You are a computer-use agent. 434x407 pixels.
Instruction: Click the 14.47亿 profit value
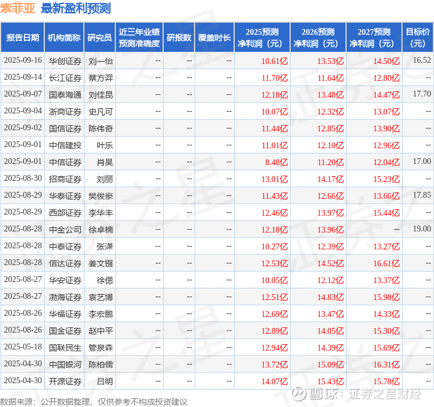[386, 95]
